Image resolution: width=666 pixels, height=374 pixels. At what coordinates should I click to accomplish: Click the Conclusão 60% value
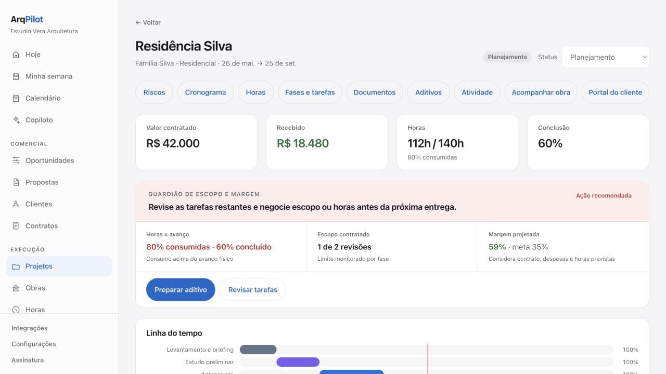click(x=550, y=143)
